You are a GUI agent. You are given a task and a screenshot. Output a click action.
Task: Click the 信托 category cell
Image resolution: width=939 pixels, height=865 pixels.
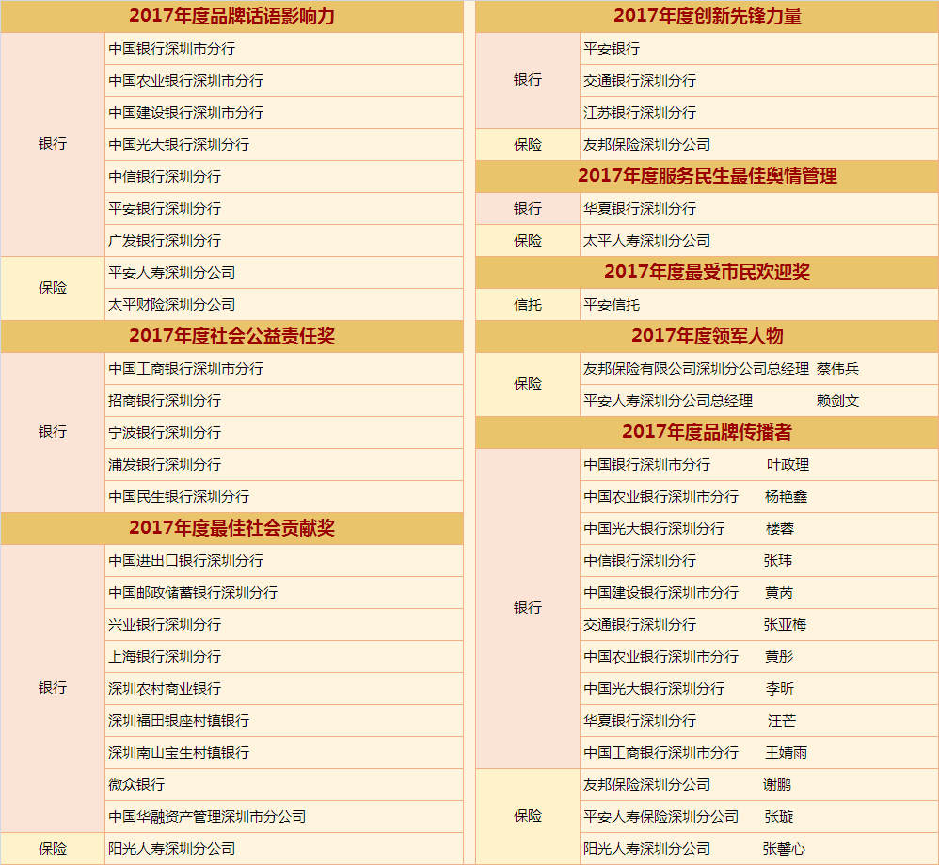[x=527, y=304]
